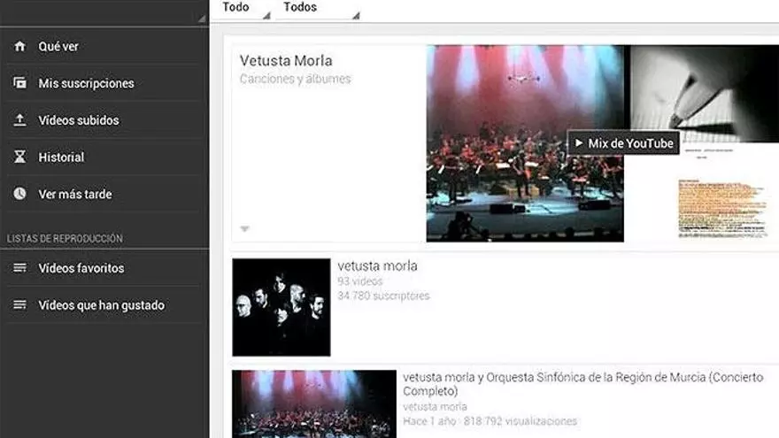The image size is (779, 438).
Task: Click the upload icon beside Videos subidos
Action: (19, 120)
